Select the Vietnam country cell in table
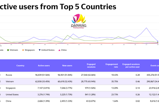The image size is (159, 106). (x=10, y=82)
